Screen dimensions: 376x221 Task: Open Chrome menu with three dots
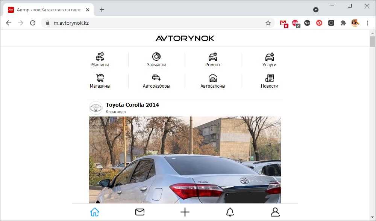coord(367,23)
